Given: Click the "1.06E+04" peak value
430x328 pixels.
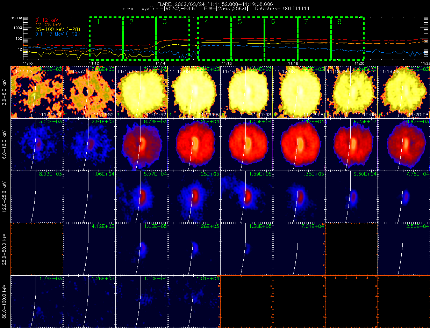Looking at the screenshot, I should click(103, 174).
